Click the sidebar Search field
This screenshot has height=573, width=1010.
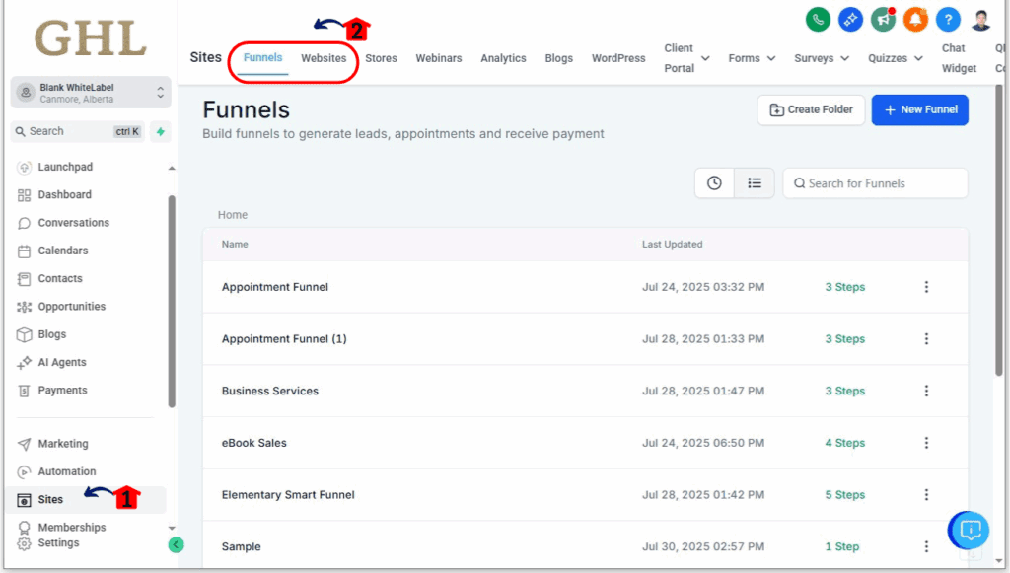coord(78,131)
